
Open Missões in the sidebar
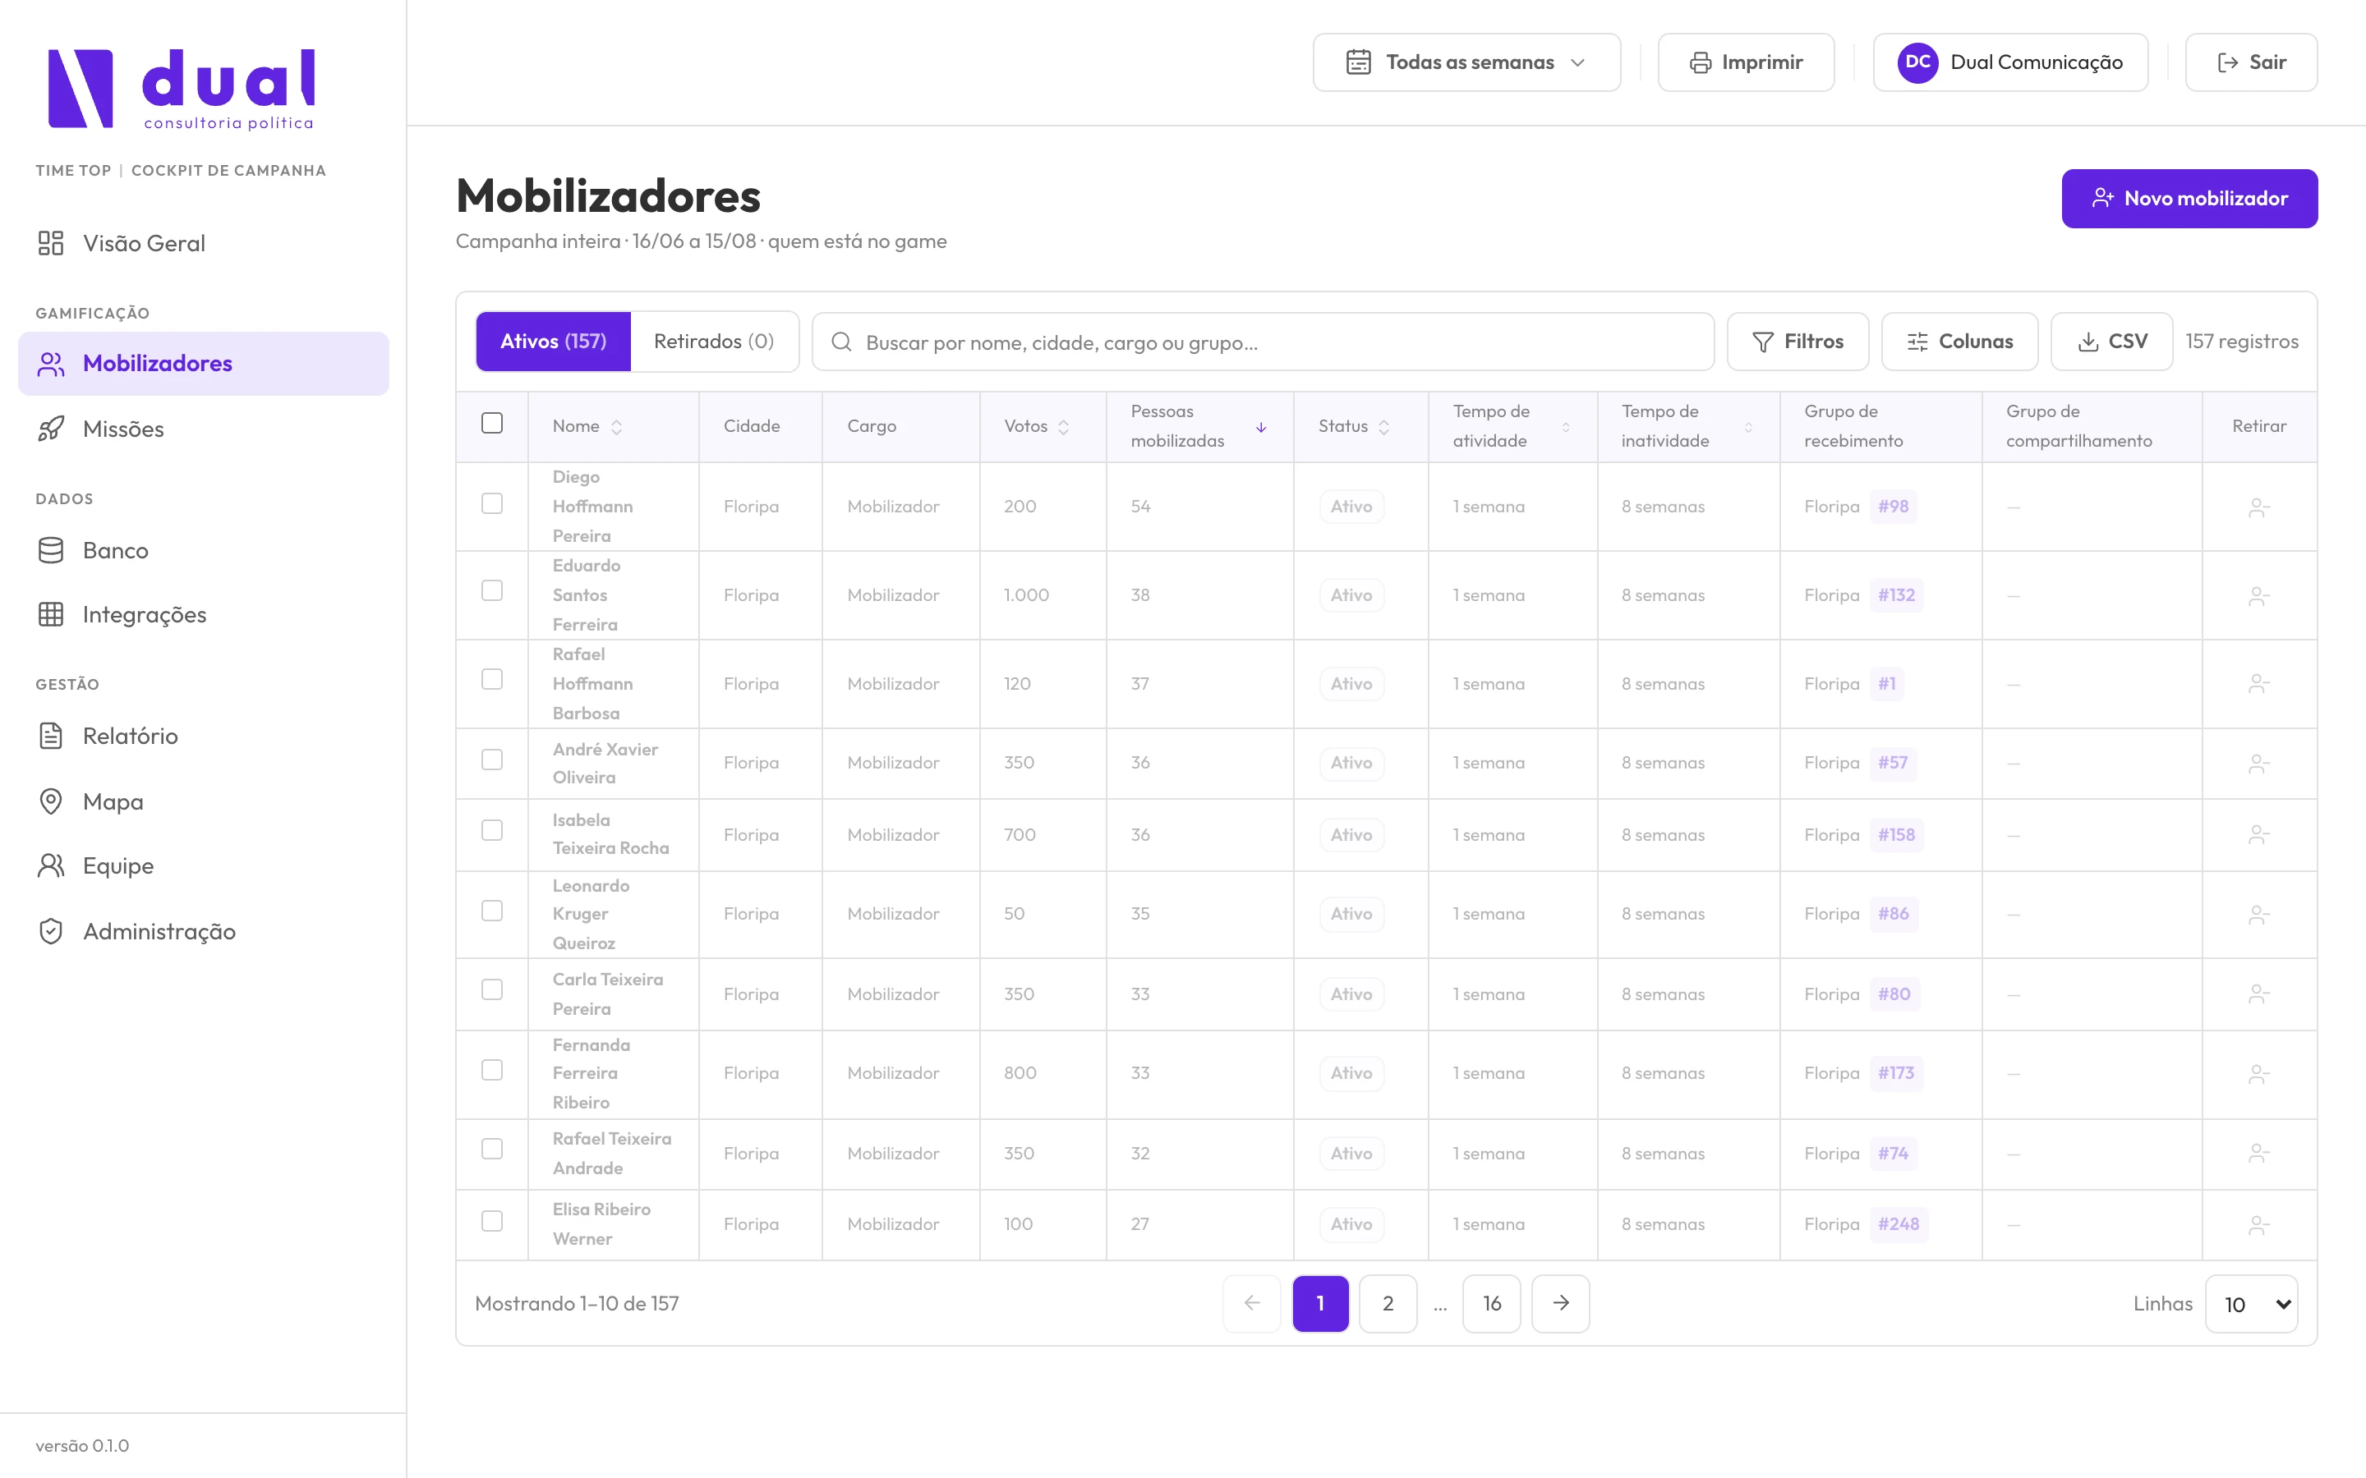(204, 428)
